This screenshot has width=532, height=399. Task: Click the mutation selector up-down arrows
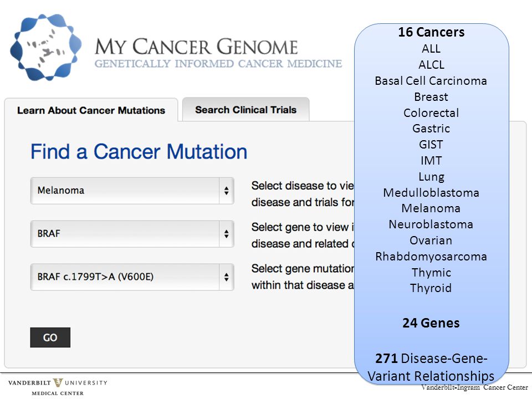coord(226,277)
